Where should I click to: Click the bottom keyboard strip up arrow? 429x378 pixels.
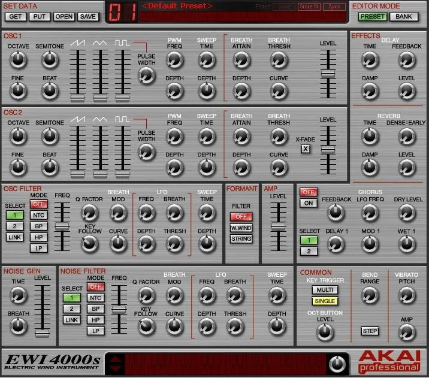coord(115,359)
